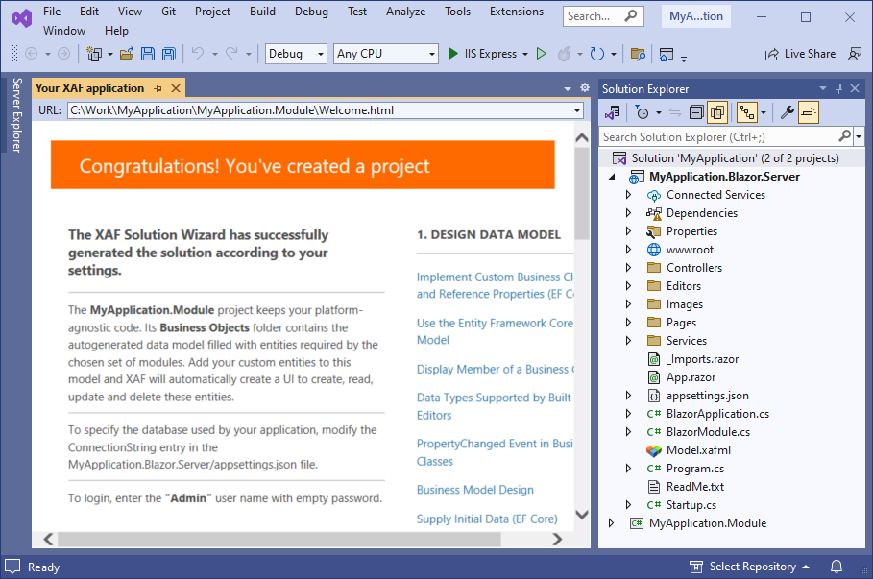
Task: Click Switch Views icon in Solution Explorer
Action: pyautogui.click(x=613, y=113)
